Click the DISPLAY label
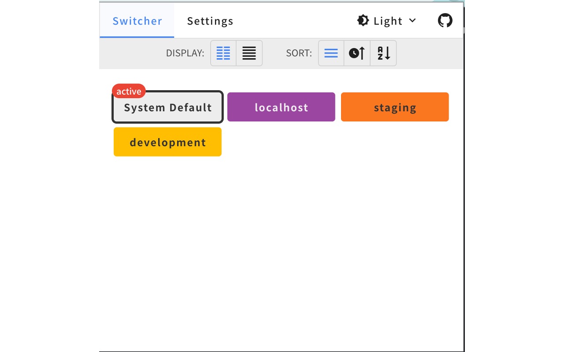The width and height of the screenshot is (564, 352). pyautogui.click(x=185, y=53)
